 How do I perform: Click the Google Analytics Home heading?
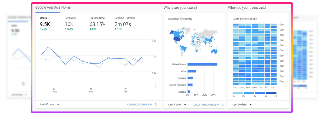click(x=53, y=8)
